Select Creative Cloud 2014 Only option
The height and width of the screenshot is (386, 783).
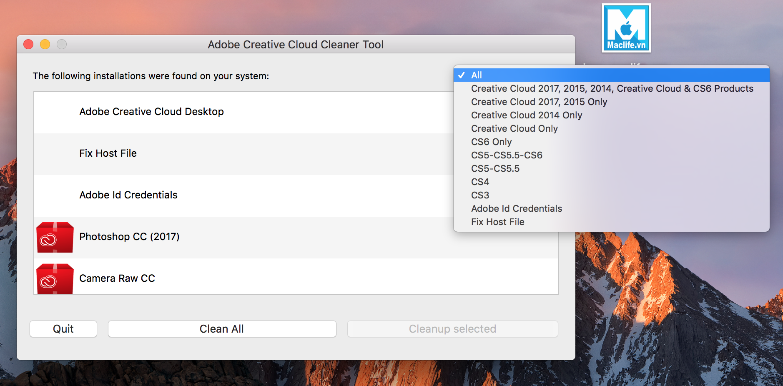click(x=526, y=115)
